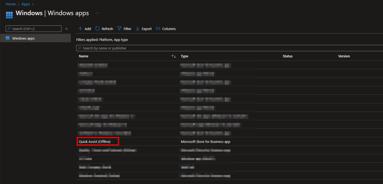The image size is (383, 184).
Task: Click the Name column sort arrows
Action: tap(174, 56)
